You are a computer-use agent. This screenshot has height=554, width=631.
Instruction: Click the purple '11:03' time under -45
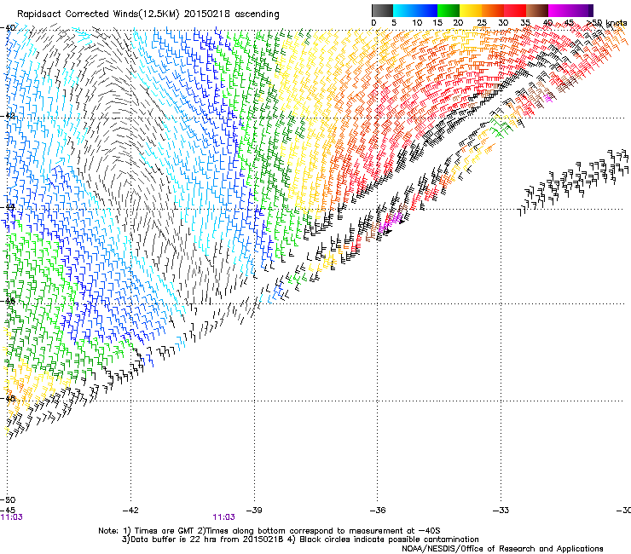click(12, 517)
